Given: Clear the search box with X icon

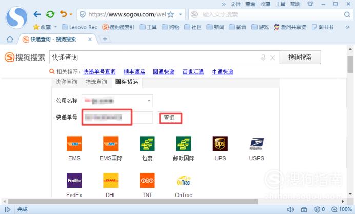Looking at the screenshot, I should (272, 58).
